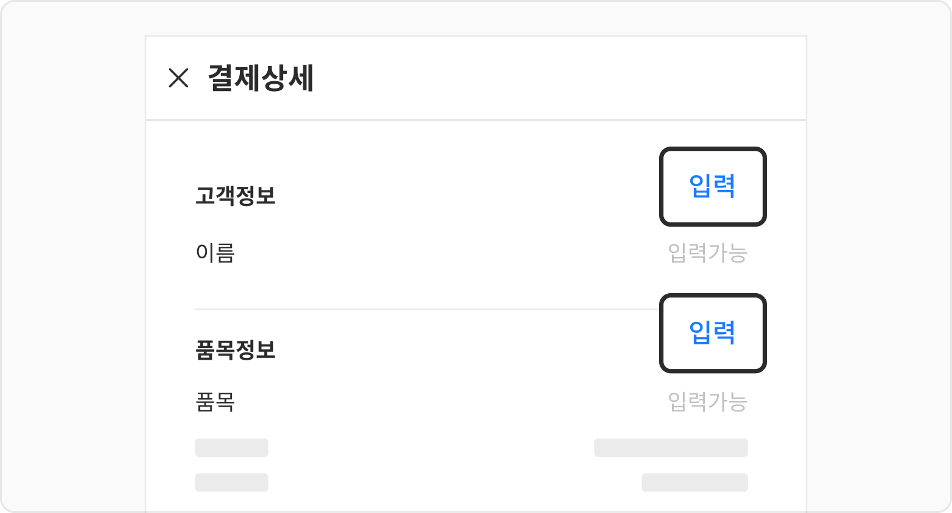Click the 고객정보 section heading

pyautogui.click(x=236, y=197)
